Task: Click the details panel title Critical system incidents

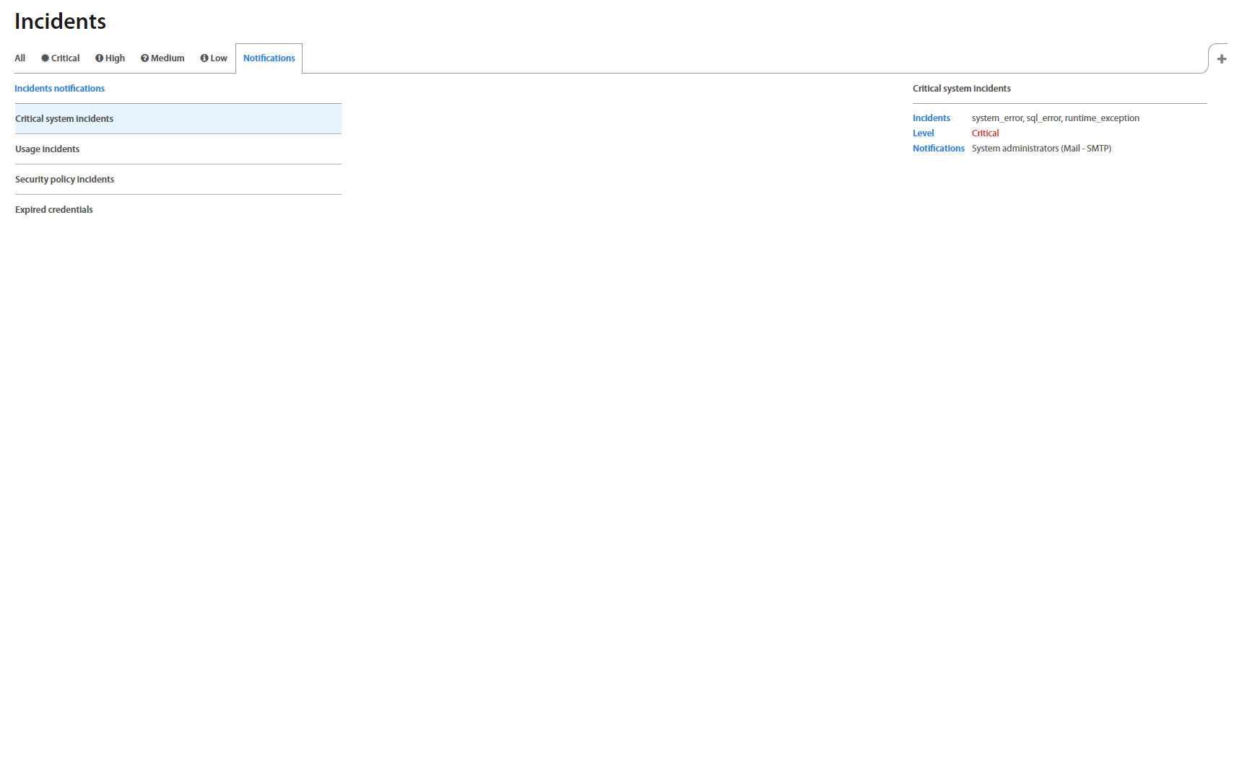Action: (x=961, y=89)
